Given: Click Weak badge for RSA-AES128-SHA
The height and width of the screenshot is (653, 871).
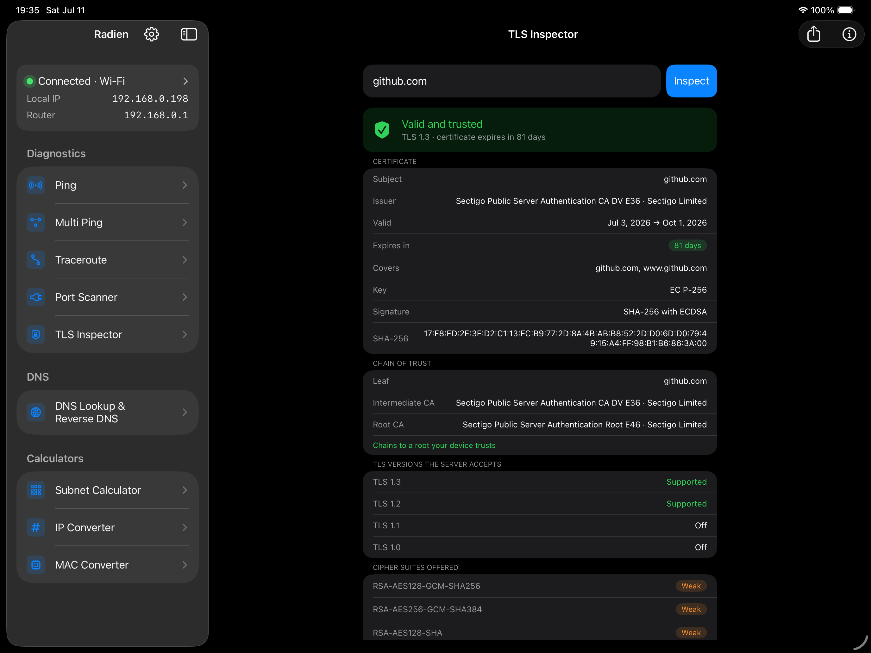Looking at the screenshot, I should 691,632.
